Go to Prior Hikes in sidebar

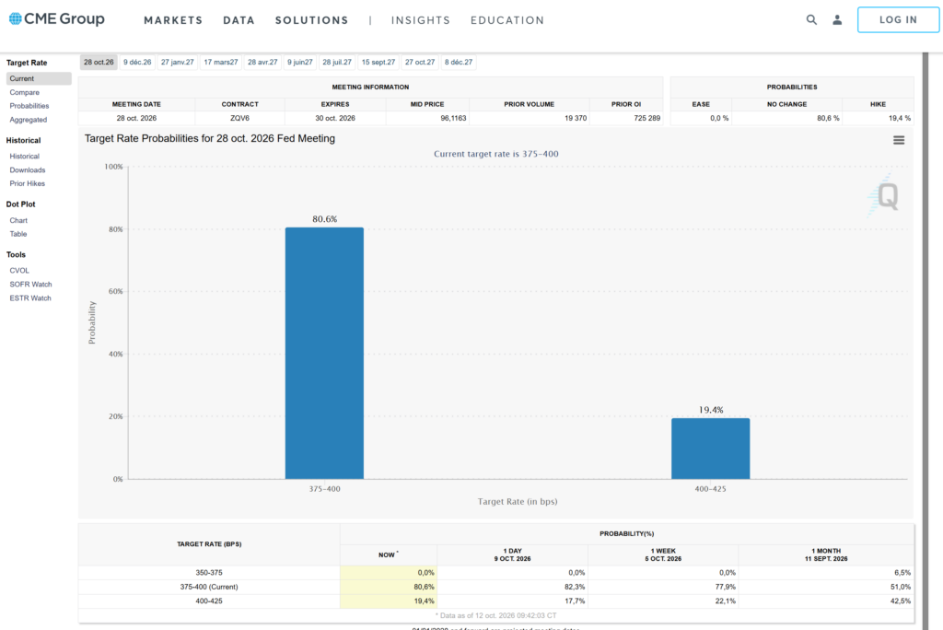click(27, 183)
